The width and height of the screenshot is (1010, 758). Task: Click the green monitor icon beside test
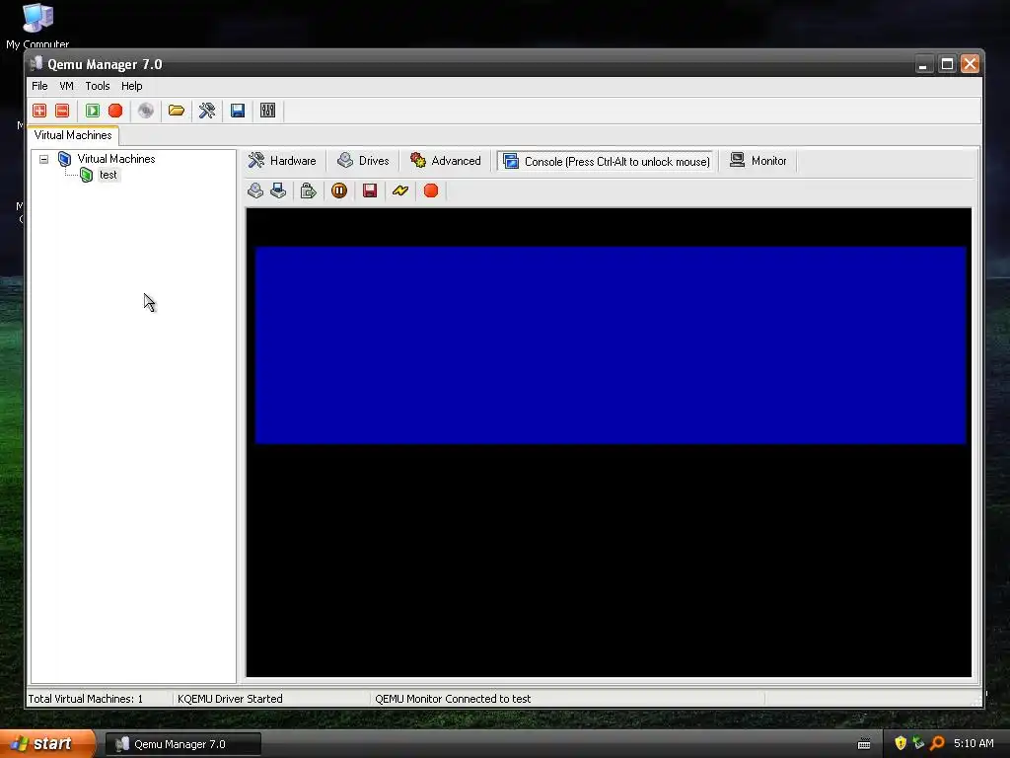click(x=87, y=175)
